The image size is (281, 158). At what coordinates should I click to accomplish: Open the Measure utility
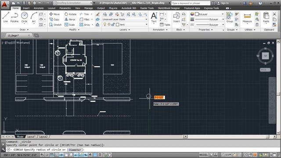[x=247, y=18]
